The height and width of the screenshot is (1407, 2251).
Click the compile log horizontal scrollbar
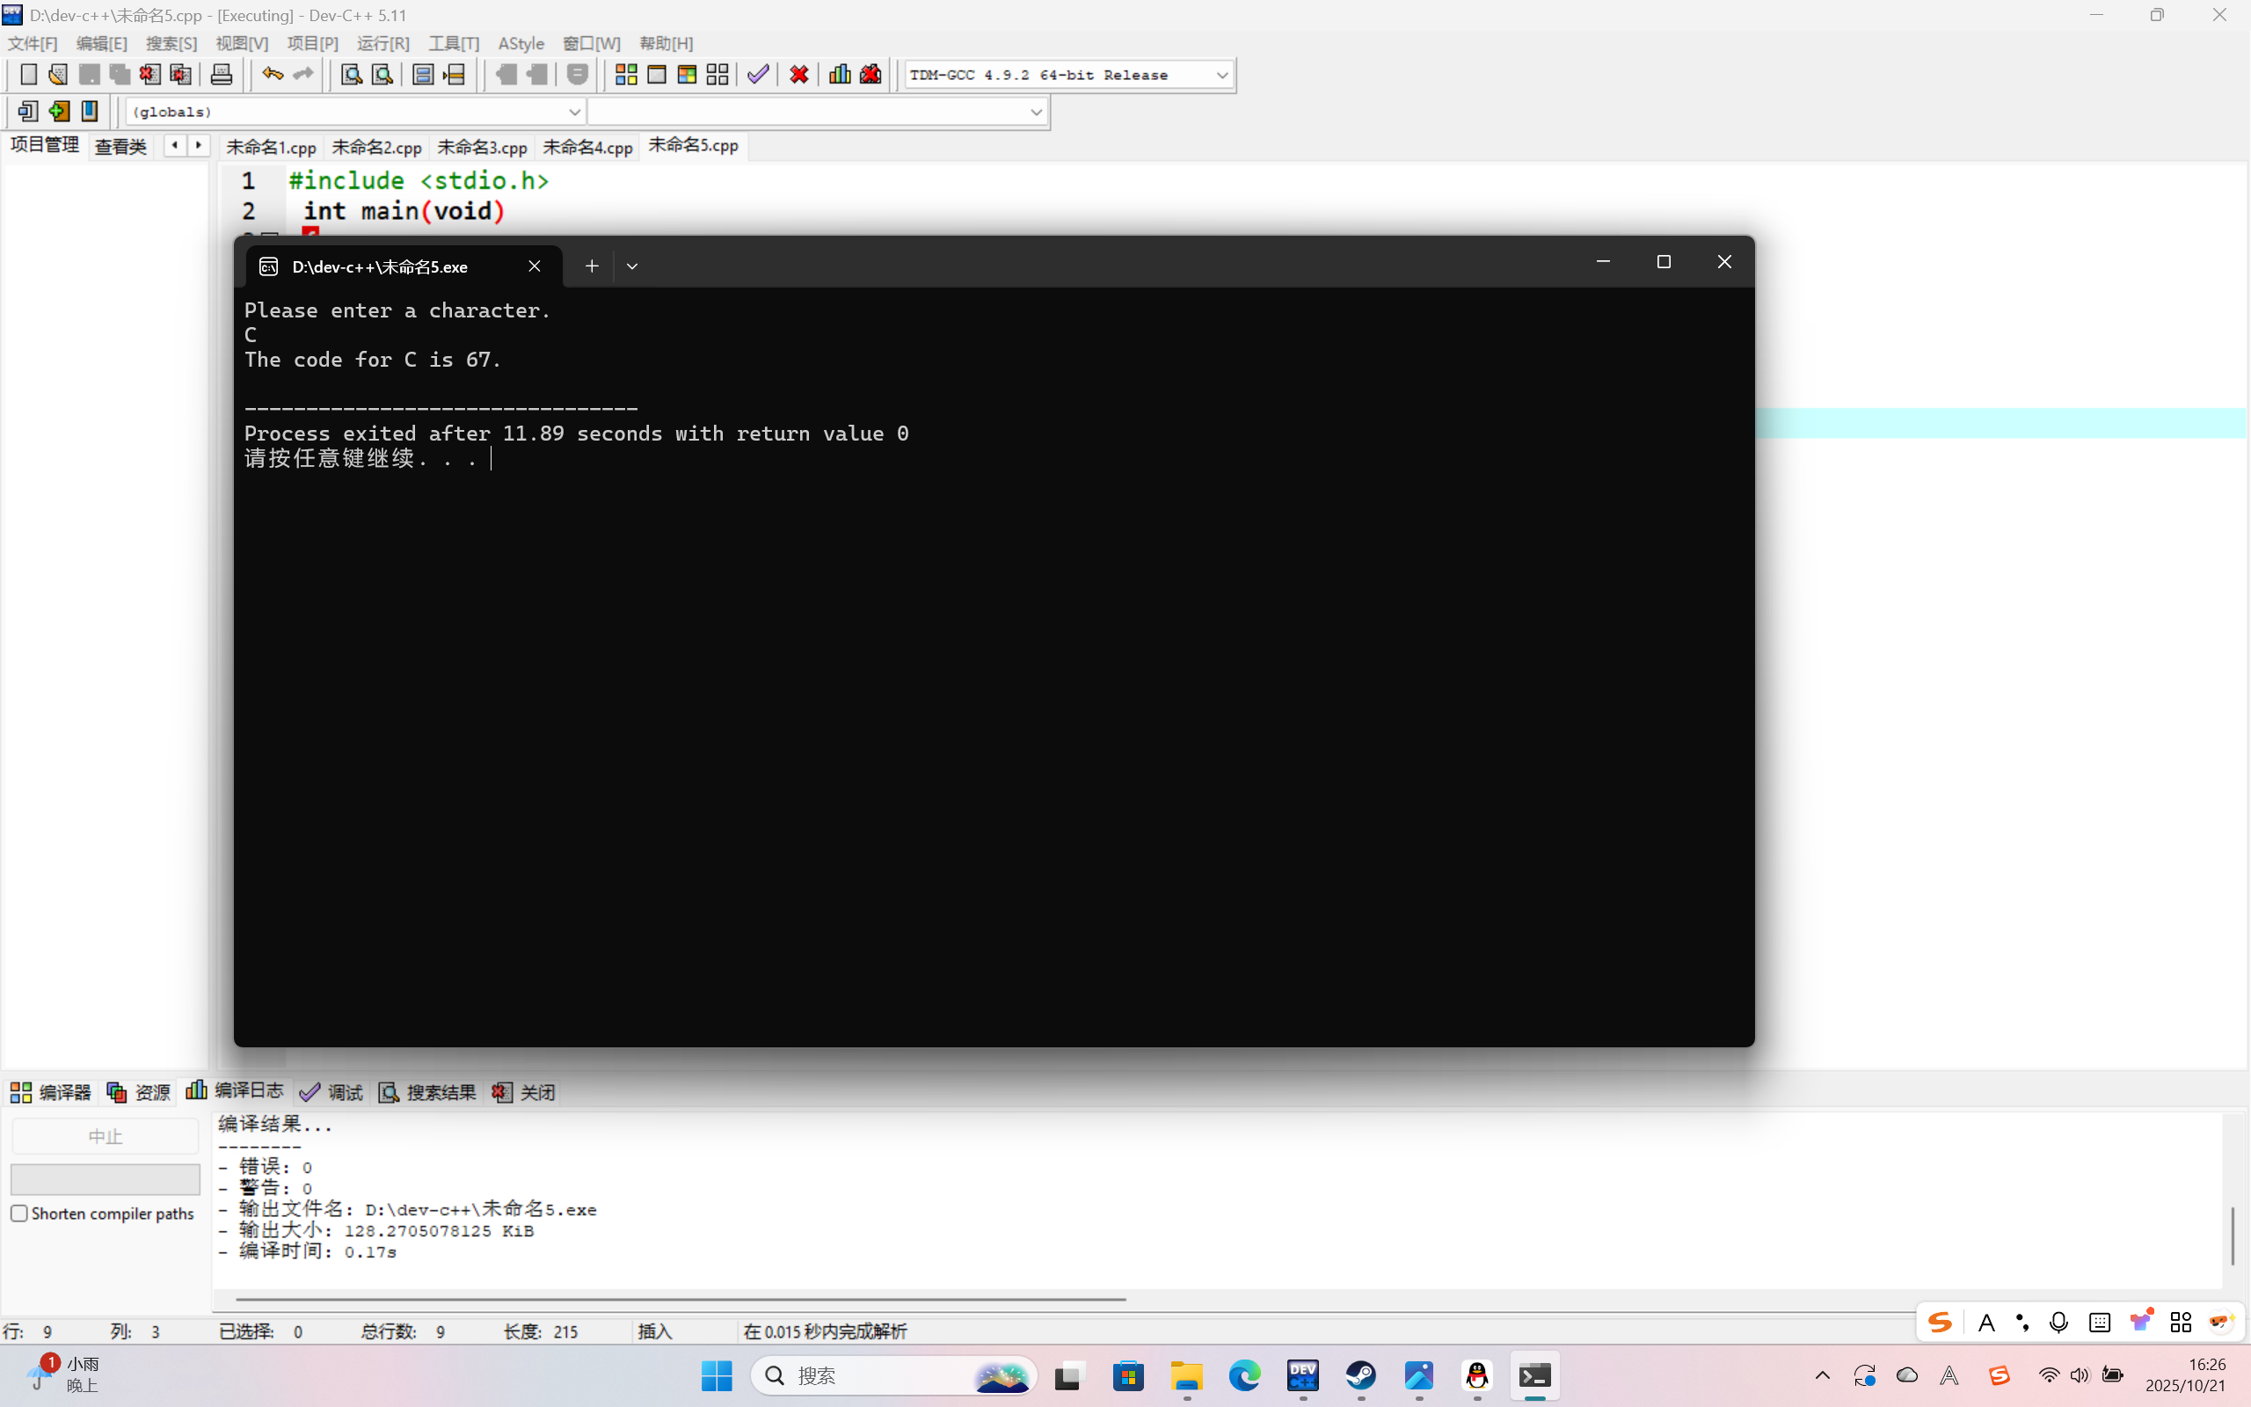point(679,1298)
